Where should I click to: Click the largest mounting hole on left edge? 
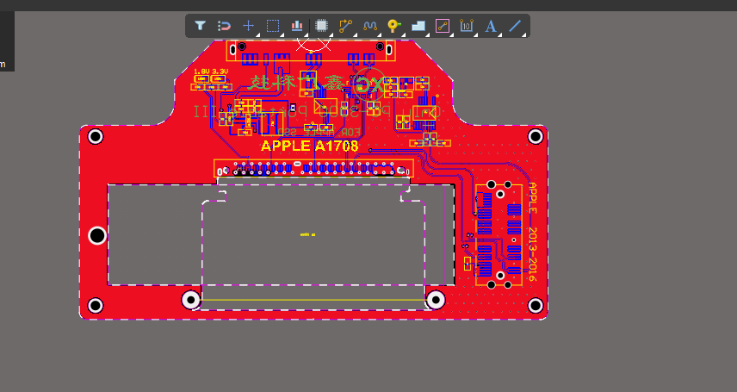click(x=97, y=235)
